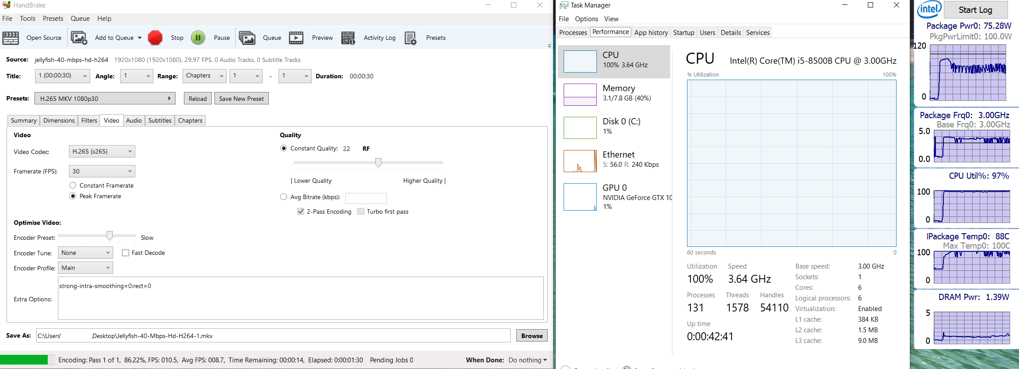Image resolution: width=1019 pixels, height=369 pixels.
Task: Switch to the Chapters tab
Action: [190, 120]
